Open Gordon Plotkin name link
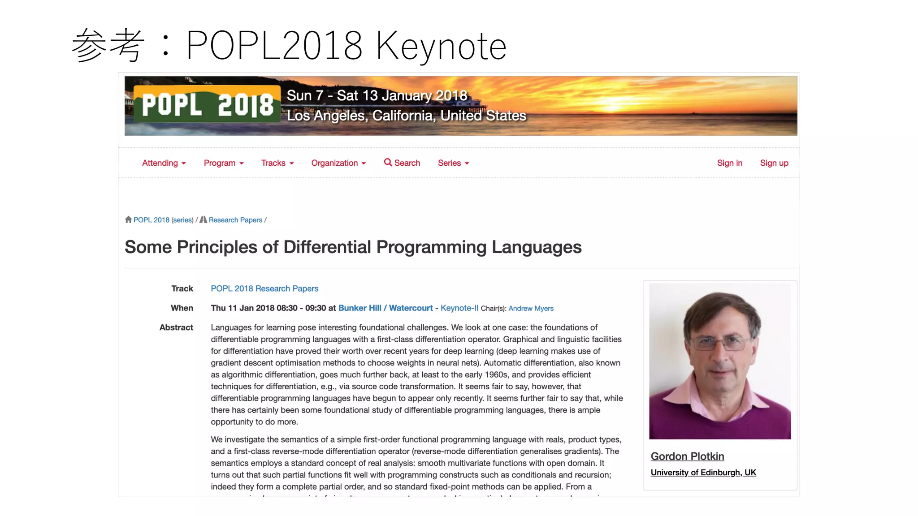The height and width of the screenshot is (516, 918). pyautogui.click(x=687, y=456)
